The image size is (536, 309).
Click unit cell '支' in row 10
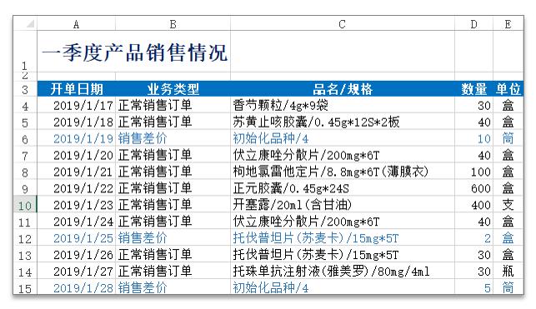(x=508, y=205)
